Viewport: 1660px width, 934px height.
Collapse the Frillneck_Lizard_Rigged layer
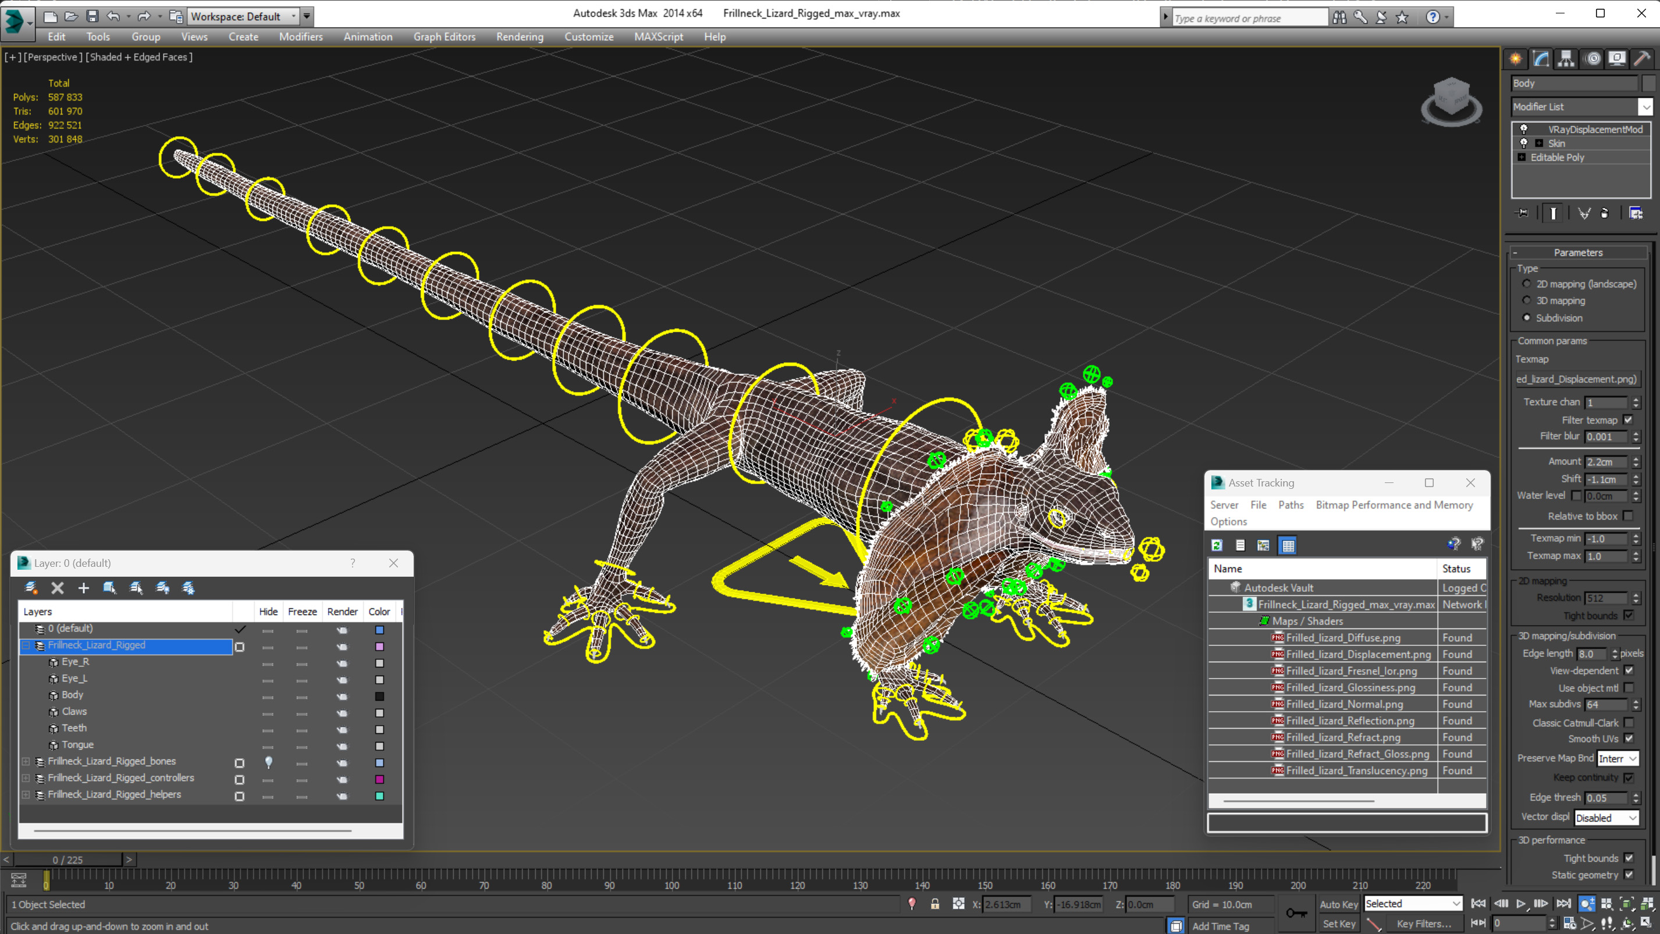26,645
